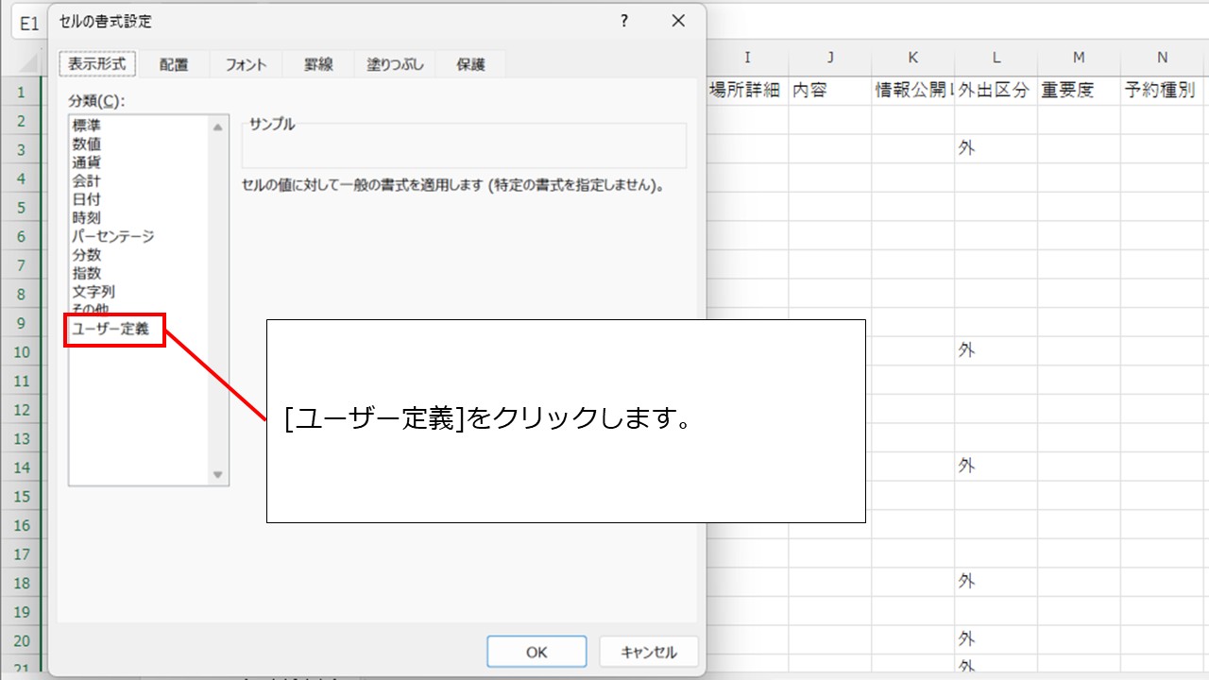Click the help question mark icon
This screenshot has width=1209, height=680.
point(624,21)
